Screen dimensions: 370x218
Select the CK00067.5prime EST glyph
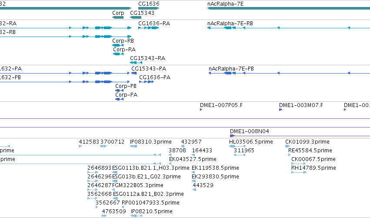299,164
